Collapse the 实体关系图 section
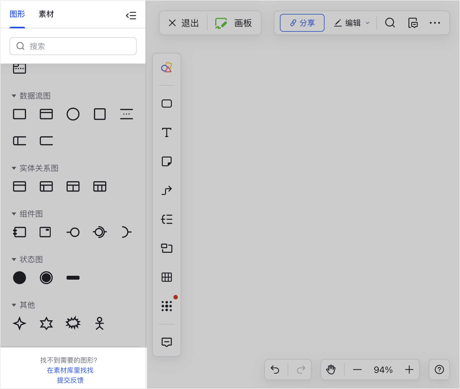The image size is (460, 389). [x=14, y=168]
